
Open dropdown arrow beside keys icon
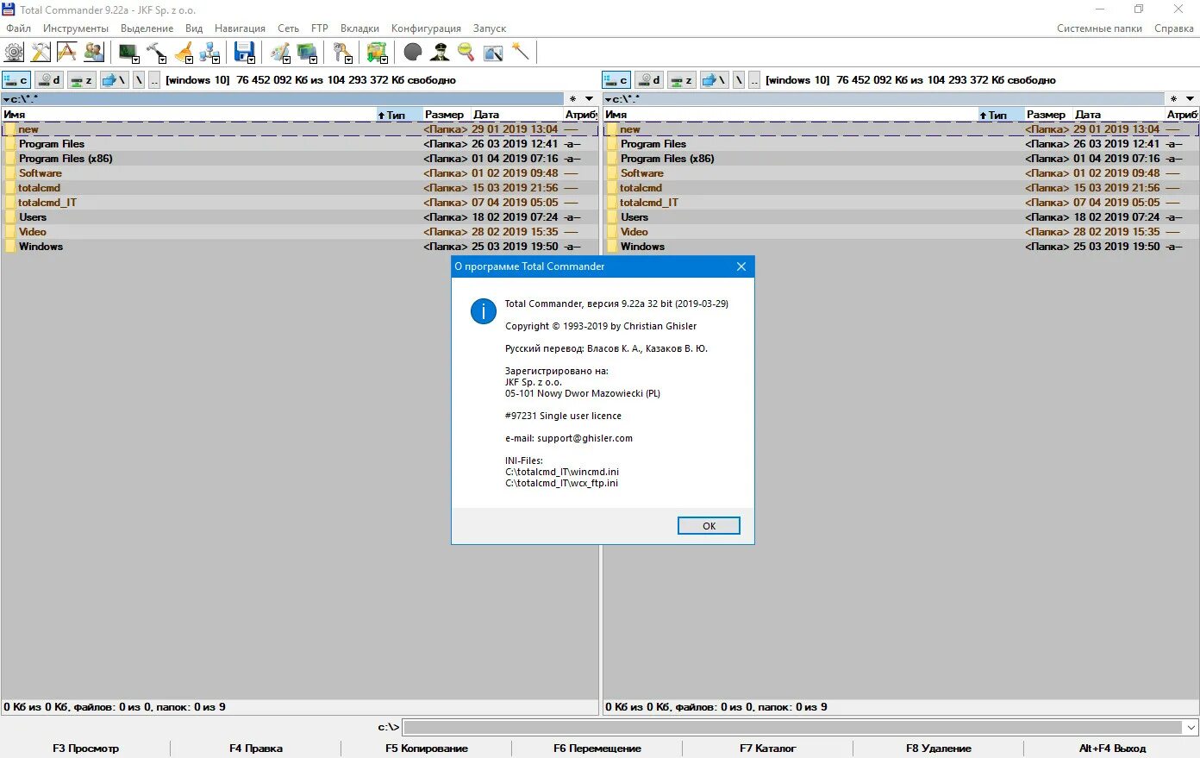(349, 60)
